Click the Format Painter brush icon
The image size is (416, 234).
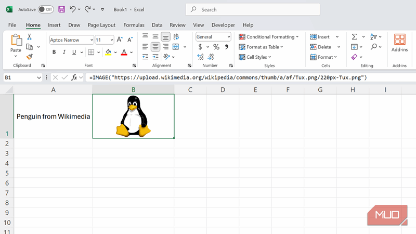[30, 57]
